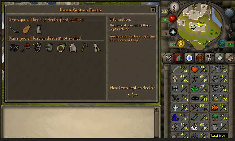Click the stack of 4079 lost items
235x141 pixels.
(37, 47)
